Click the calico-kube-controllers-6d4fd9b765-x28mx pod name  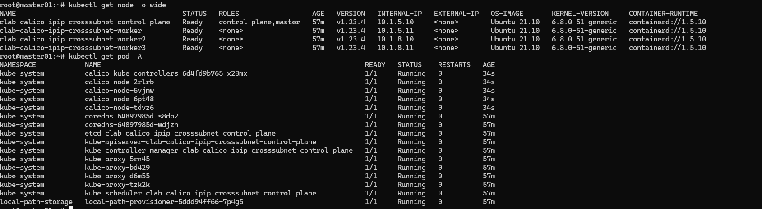point(166,73)
